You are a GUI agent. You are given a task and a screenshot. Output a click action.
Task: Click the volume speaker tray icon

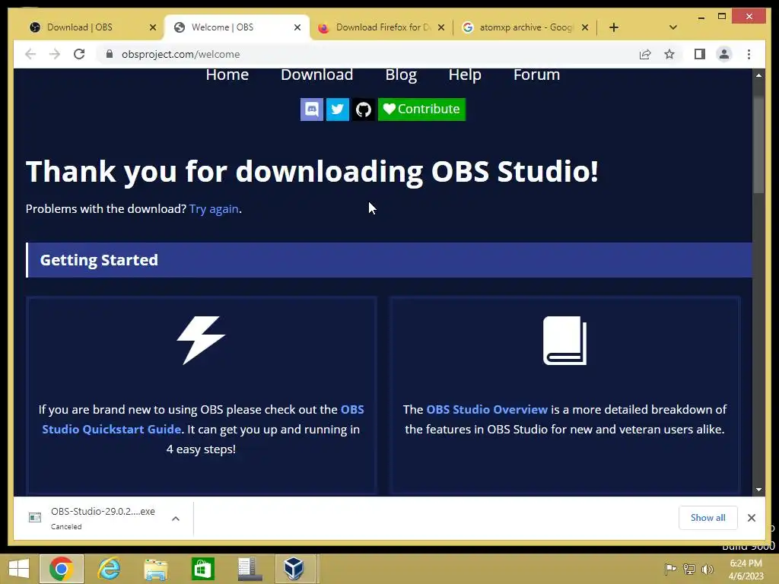point(707,569)
